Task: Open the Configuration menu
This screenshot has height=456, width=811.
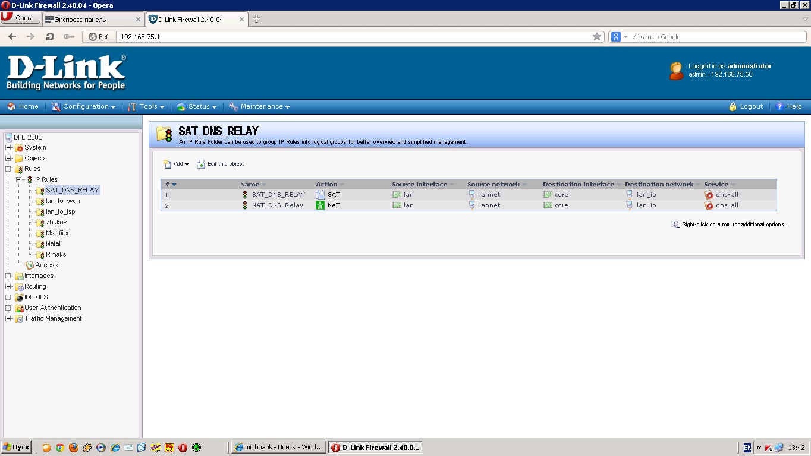Action: [x=83, y=107]
